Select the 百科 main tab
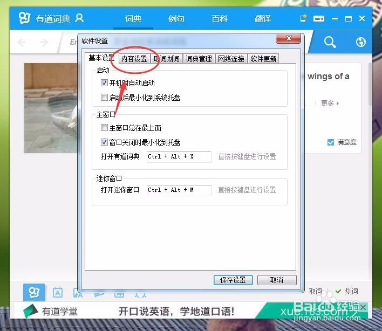 point(220,18)
